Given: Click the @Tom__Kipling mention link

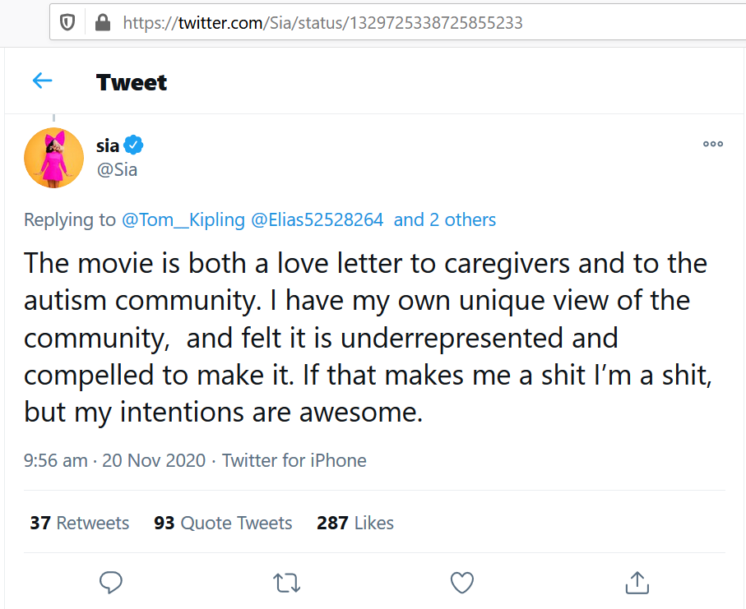Looking at the screenshot, I should click(183, 219).
